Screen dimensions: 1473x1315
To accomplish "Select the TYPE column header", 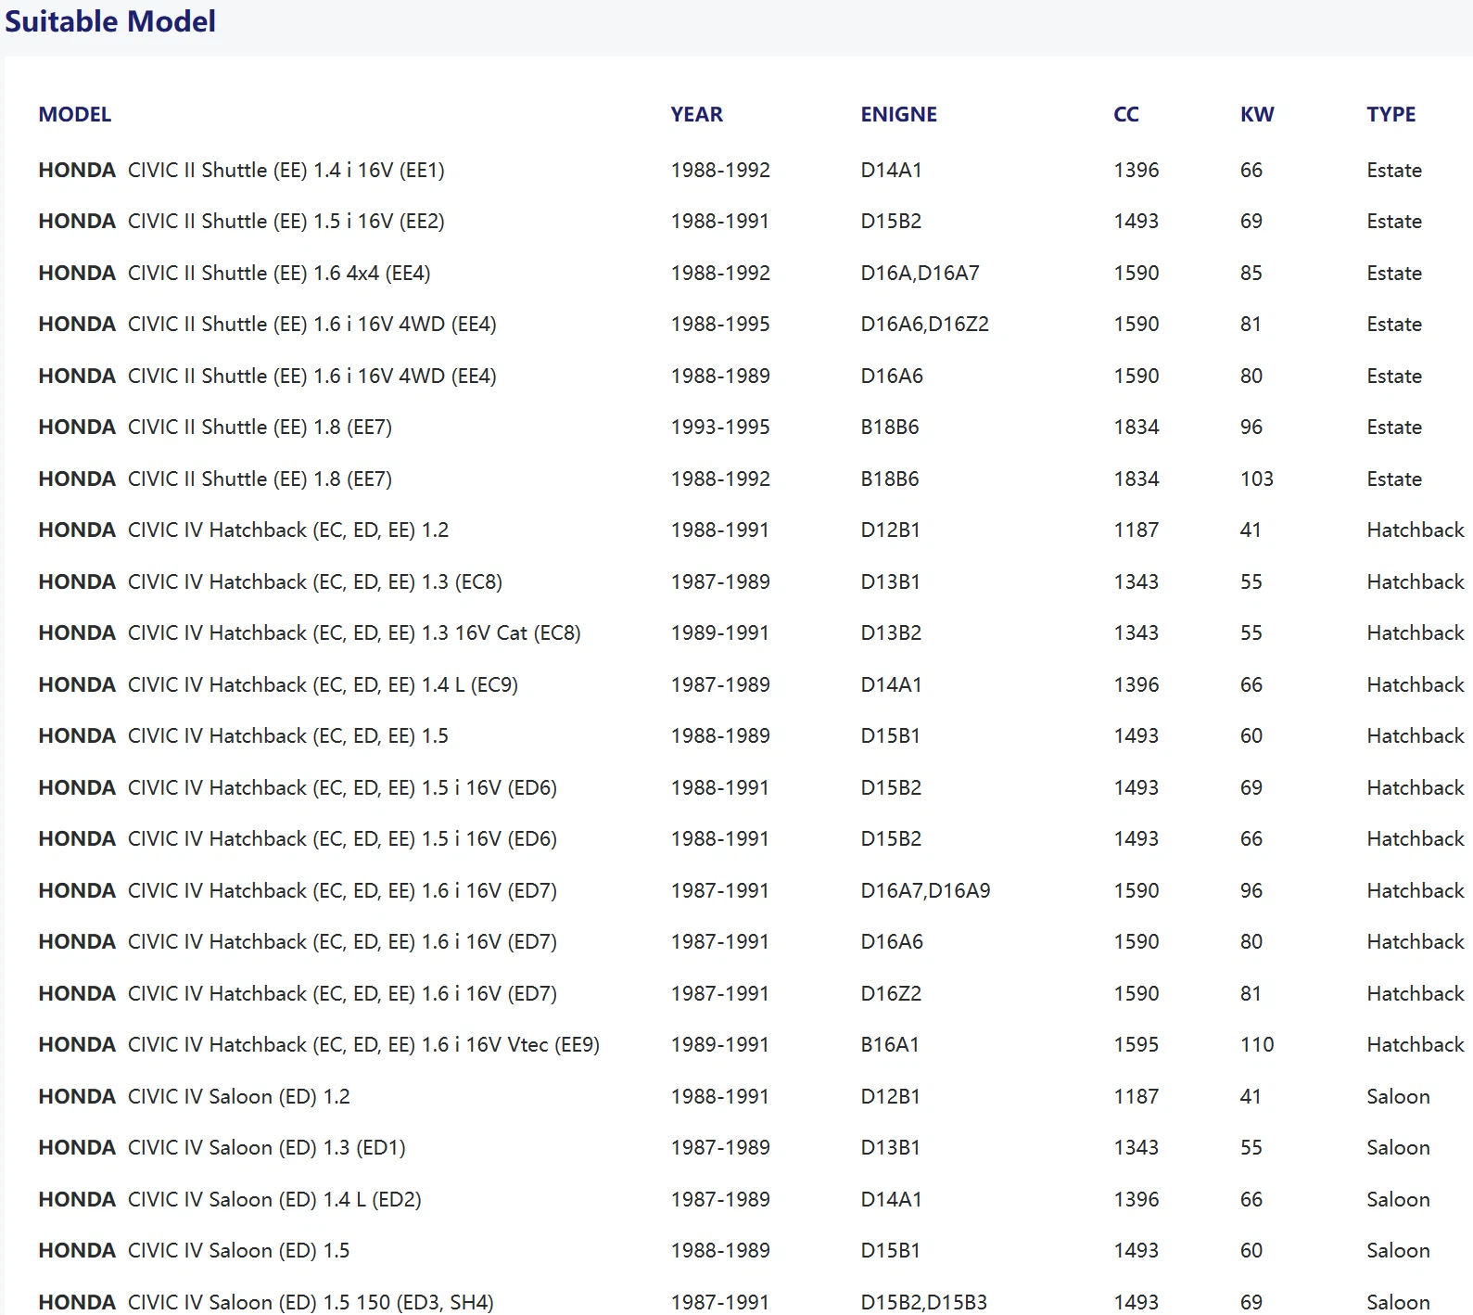I will tap(1391, 114).
